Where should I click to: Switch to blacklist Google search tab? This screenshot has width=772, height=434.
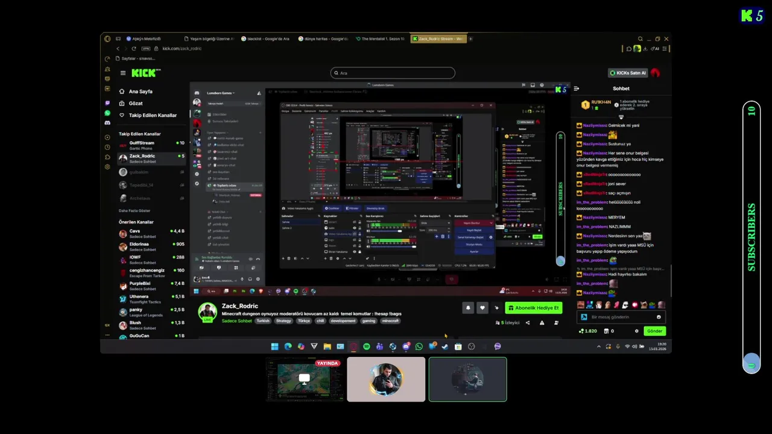pyautogui.click(x=265, y=39)
